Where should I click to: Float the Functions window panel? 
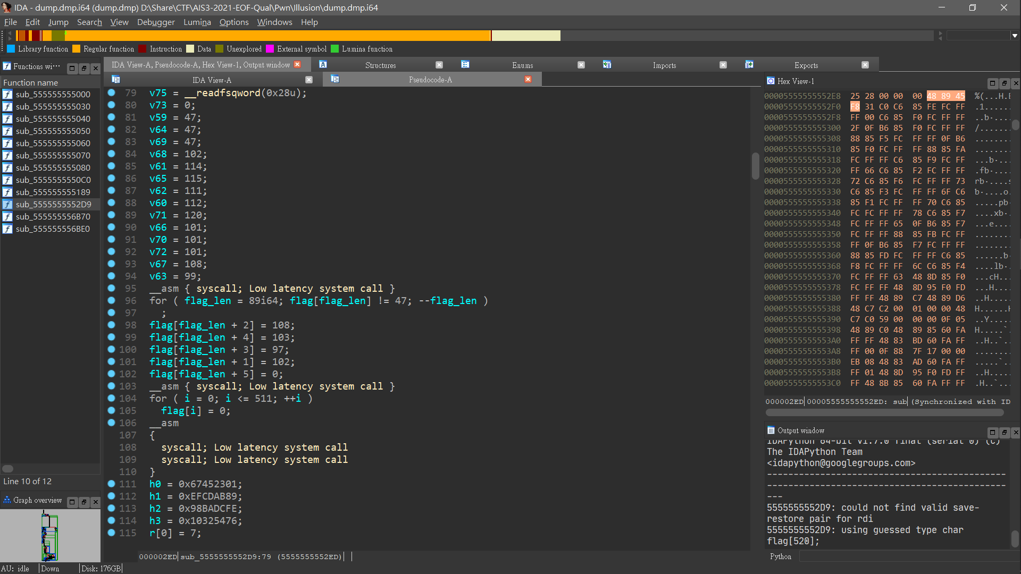(84, 68)
